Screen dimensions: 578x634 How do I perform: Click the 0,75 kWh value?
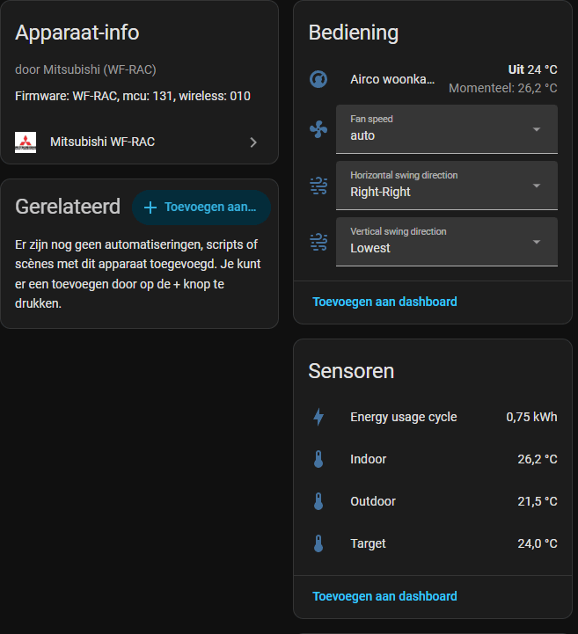pos(531,417)
